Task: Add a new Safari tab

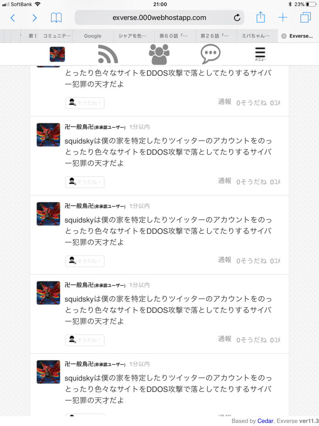Action: point(283,17)
